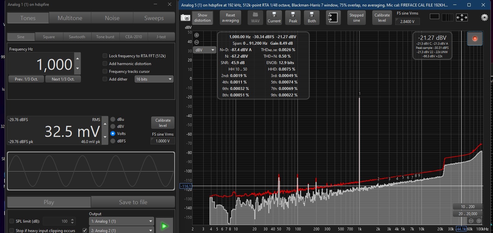This screenshot has width=493, height=233.
Task: Click the input arrows icon button
Action: (333, 17)
